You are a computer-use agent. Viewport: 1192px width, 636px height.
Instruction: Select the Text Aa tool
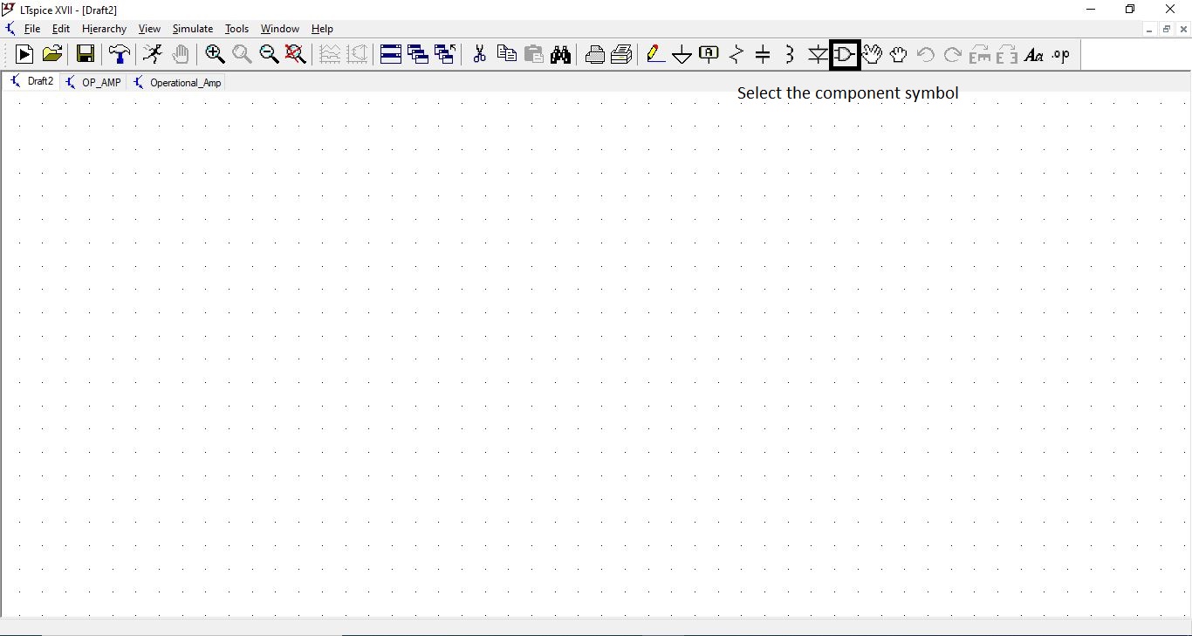click(1034, 55)
